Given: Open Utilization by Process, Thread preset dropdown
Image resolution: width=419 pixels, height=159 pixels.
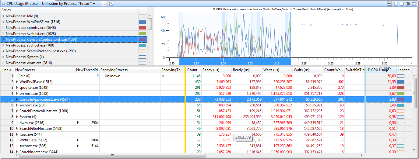Looking at the screenshot, I should pos(69,4).
